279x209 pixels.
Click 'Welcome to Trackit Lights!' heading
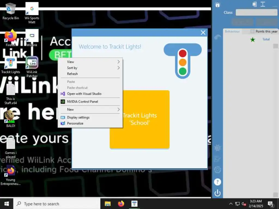(x=110, y=47)
